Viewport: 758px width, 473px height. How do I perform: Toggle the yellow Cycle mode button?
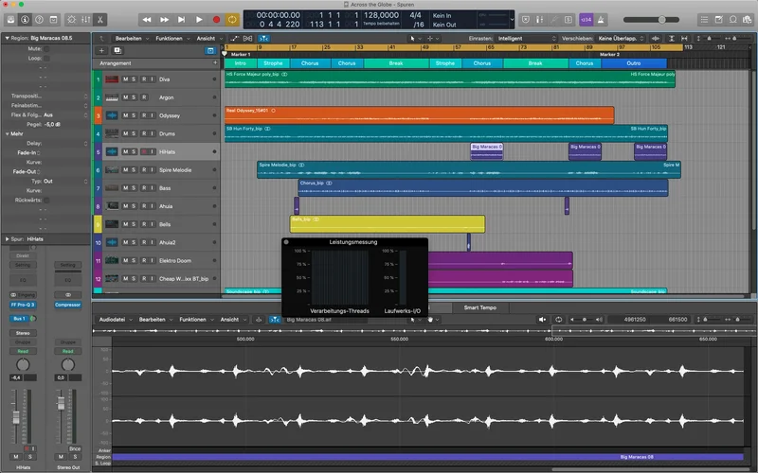[x=232, y=19]
